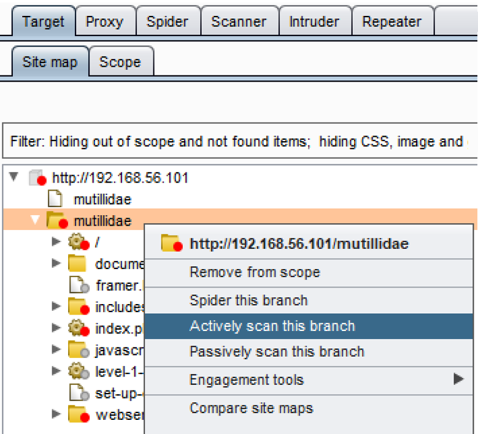Click the index.php gear icon
The image size is (478, 434).
click(75, 328)
